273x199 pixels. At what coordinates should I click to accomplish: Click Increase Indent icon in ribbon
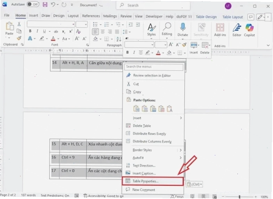click(x=138, y=25)
